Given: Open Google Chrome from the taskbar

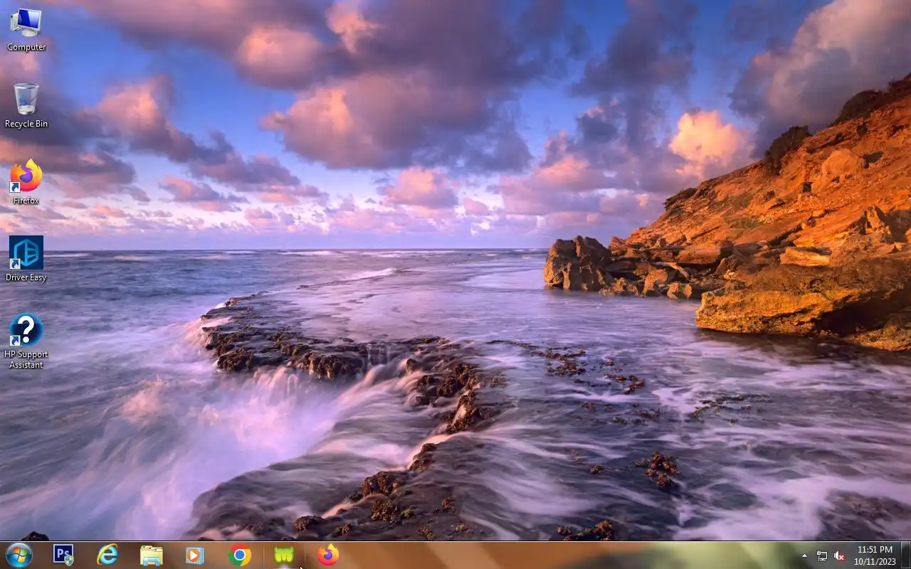Looking at the screenshot, I should (x=240, y=555).
